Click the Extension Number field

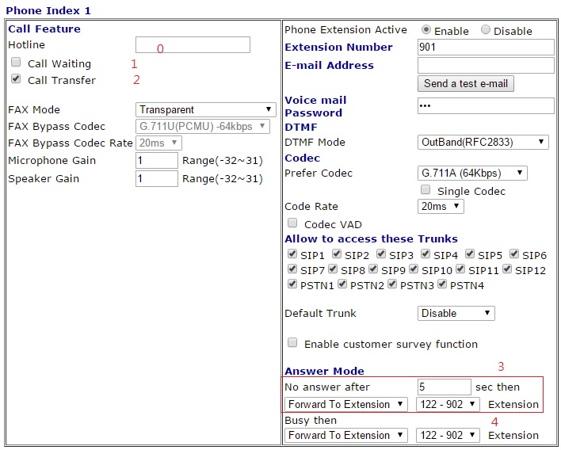pyautogui.click(x=485, y=47)
